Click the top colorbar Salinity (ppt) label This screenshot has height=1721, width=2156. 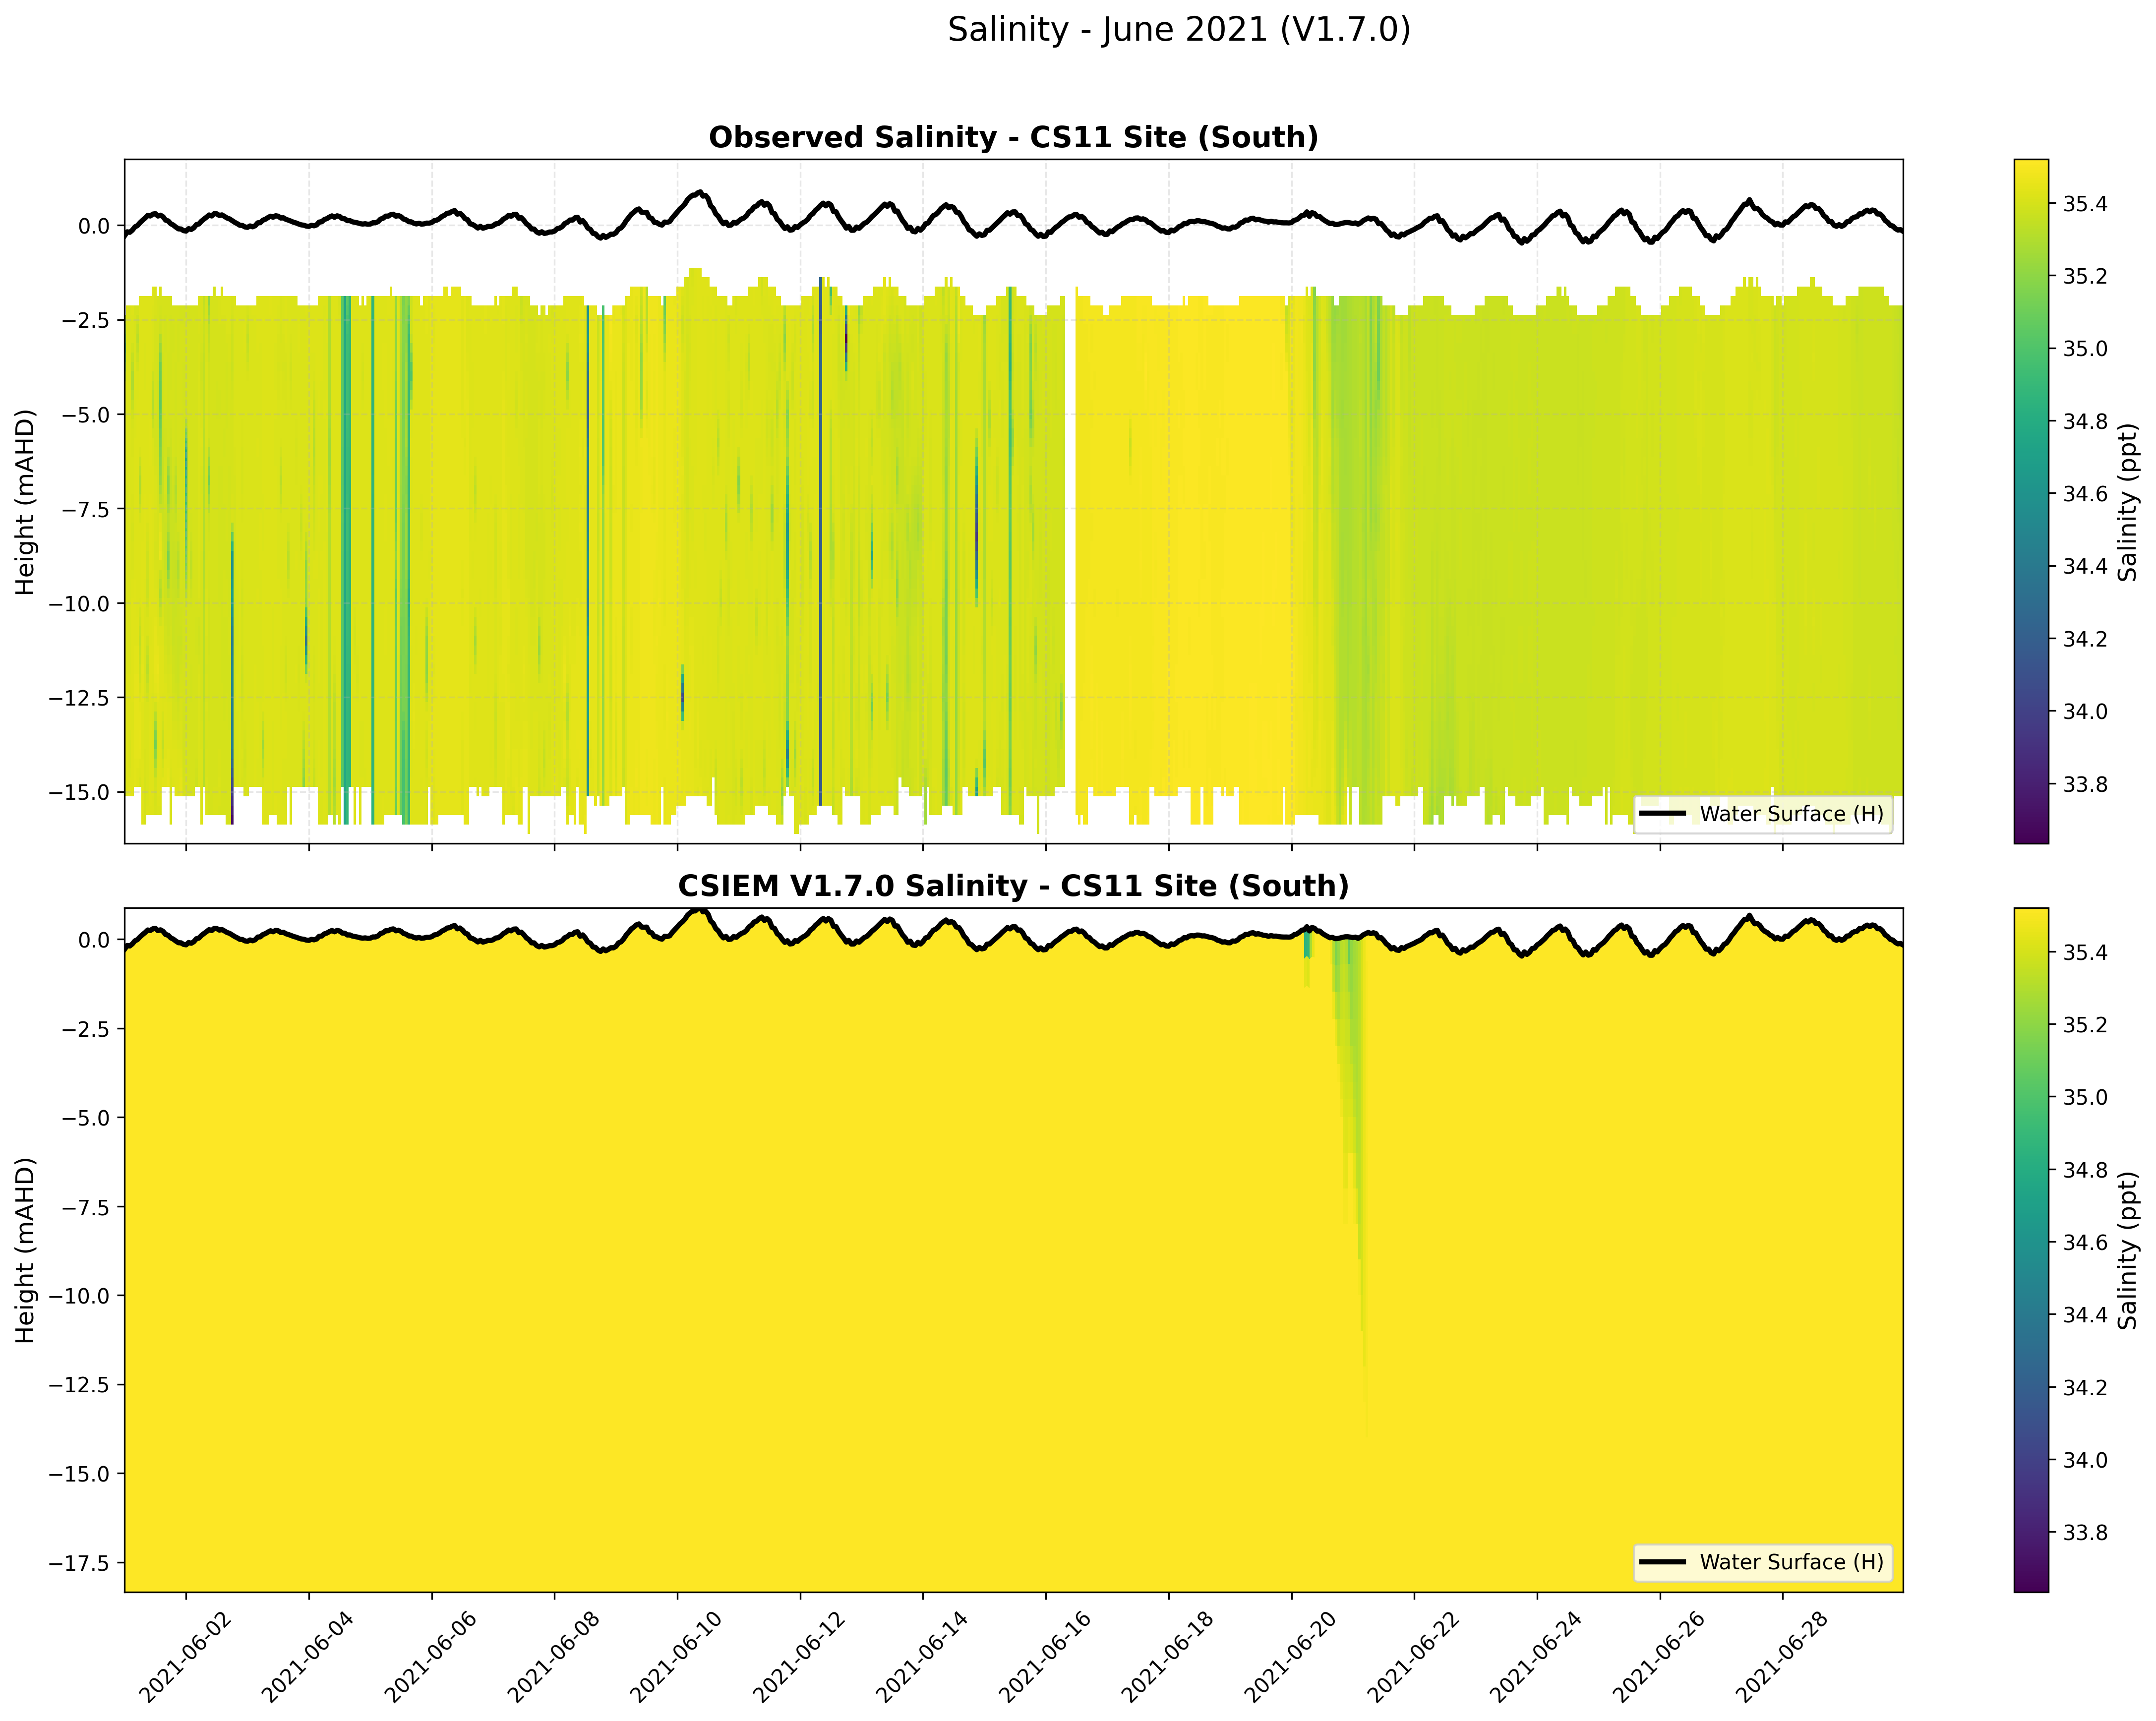pos(2128,501)
